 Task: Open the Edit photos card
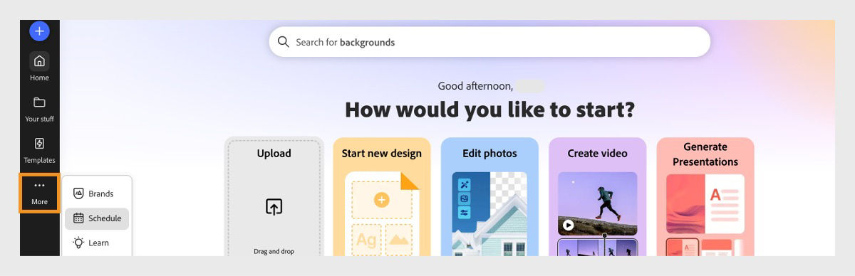[489, 196]
